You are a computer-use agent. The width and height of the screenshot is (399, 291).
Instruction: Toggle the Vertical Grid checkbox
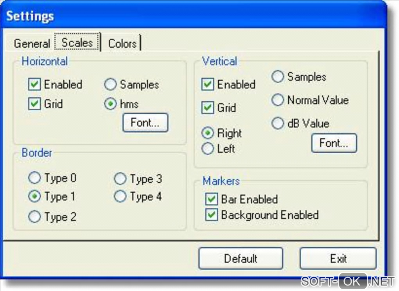pyautogui.click(x=208, y=108)
